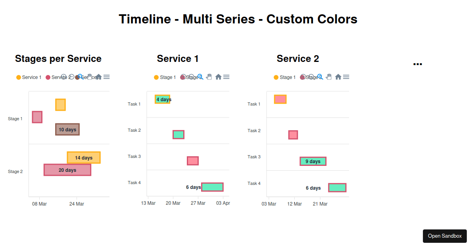
Task: Open hamburger menu in Service 2 chart
Action: 346,77
